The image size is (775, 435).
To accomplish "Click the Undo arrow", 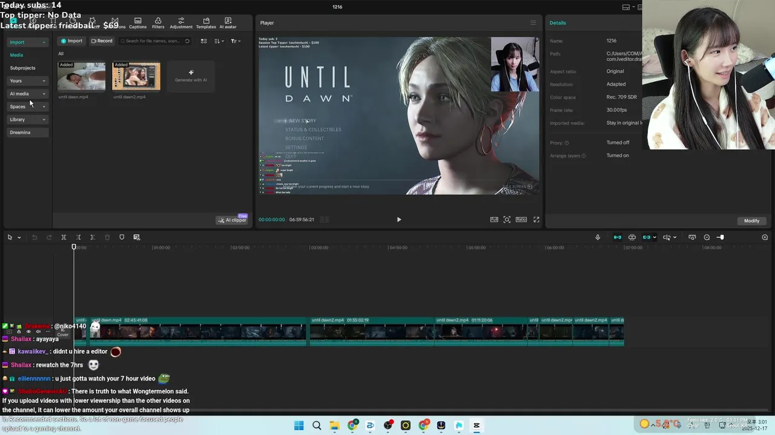I will click(x=35, y=237).
